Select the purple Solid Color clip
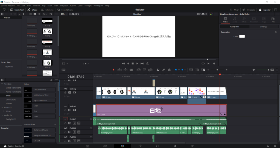Screen dimensions: 280x148 click(x=161, y=110)
